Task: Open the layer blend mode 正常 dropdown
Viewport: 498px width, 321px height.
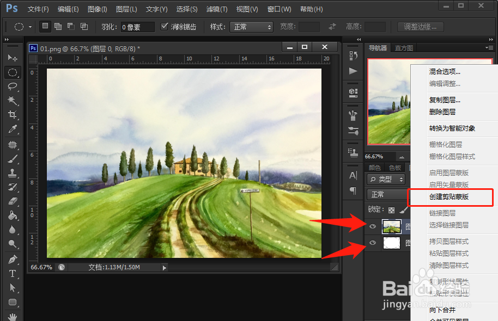Action: click(x=388, y=194)
